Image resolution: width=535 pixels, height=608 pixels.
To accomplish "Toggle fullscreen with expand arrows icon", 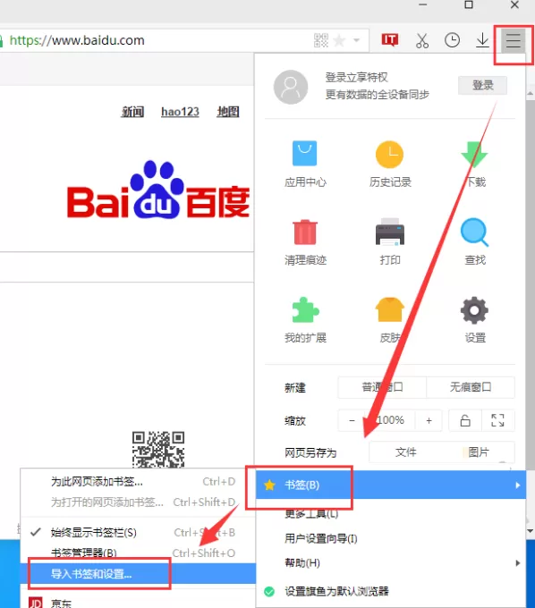I will (497, 420).
